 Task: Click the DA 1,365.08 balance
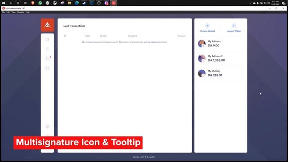(216, 60)
